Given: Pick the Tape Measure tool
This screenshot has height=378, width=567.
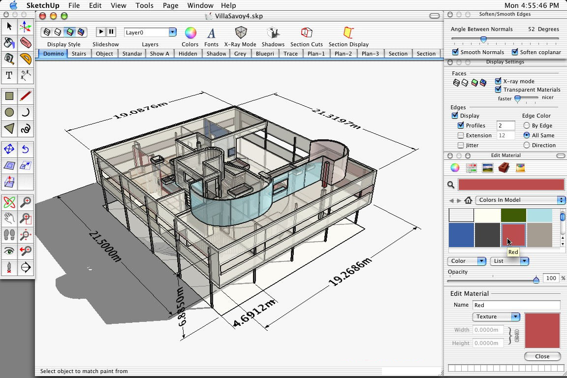Looking at the screenshot, I should tap(9, 60).
